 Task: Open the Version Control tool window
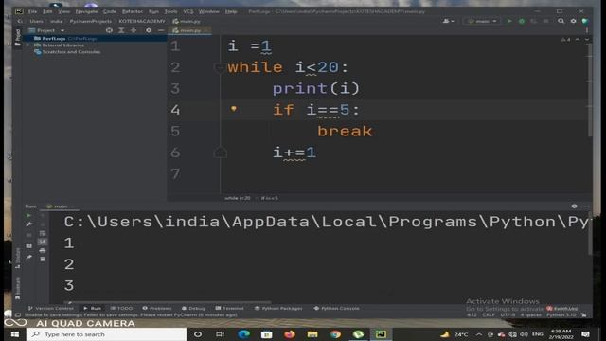coord(50,308)
